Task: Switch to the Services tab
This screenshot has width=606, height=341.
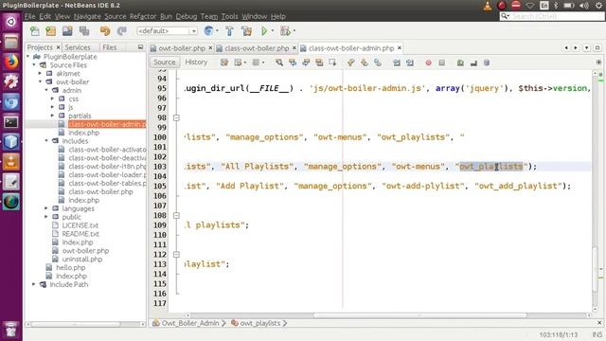Action: pos(78,47)
